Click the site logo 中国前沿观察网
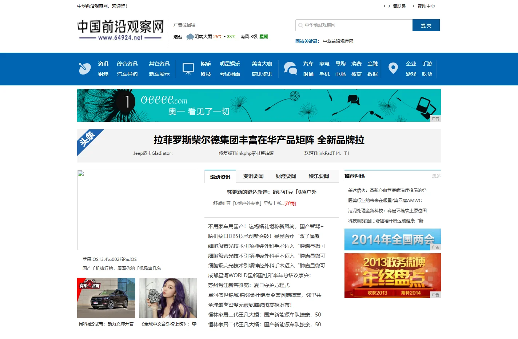The width and height of the screenshot is (518, 339). (120, 31)
